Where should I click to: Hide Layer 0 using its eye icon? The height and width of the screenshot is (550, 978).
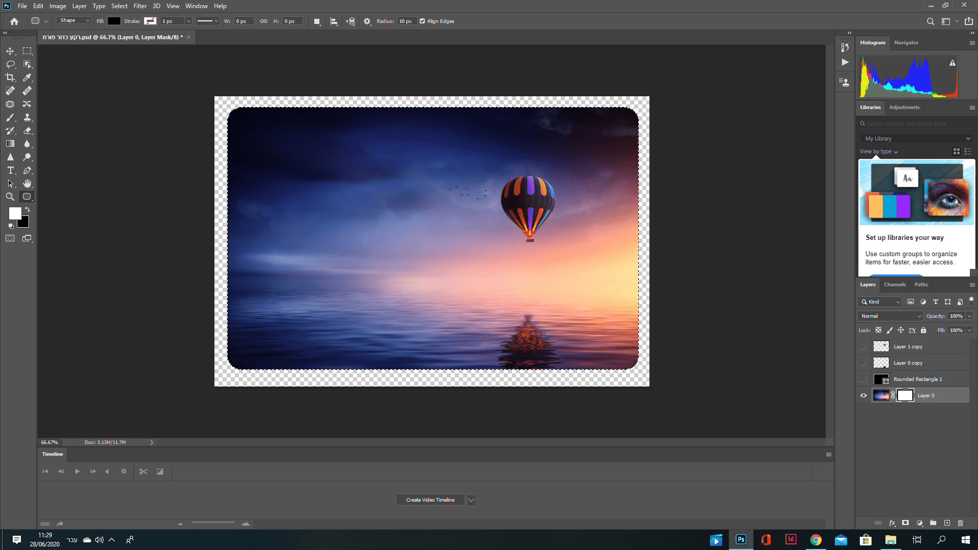point(863,396)
